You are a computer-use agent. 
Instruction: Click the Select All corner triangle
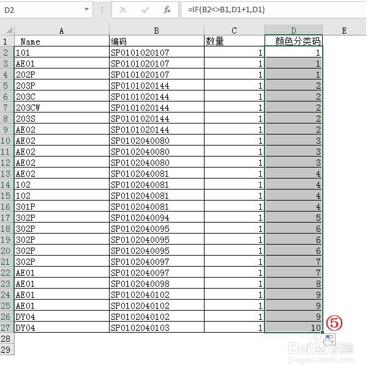point(9,31)
